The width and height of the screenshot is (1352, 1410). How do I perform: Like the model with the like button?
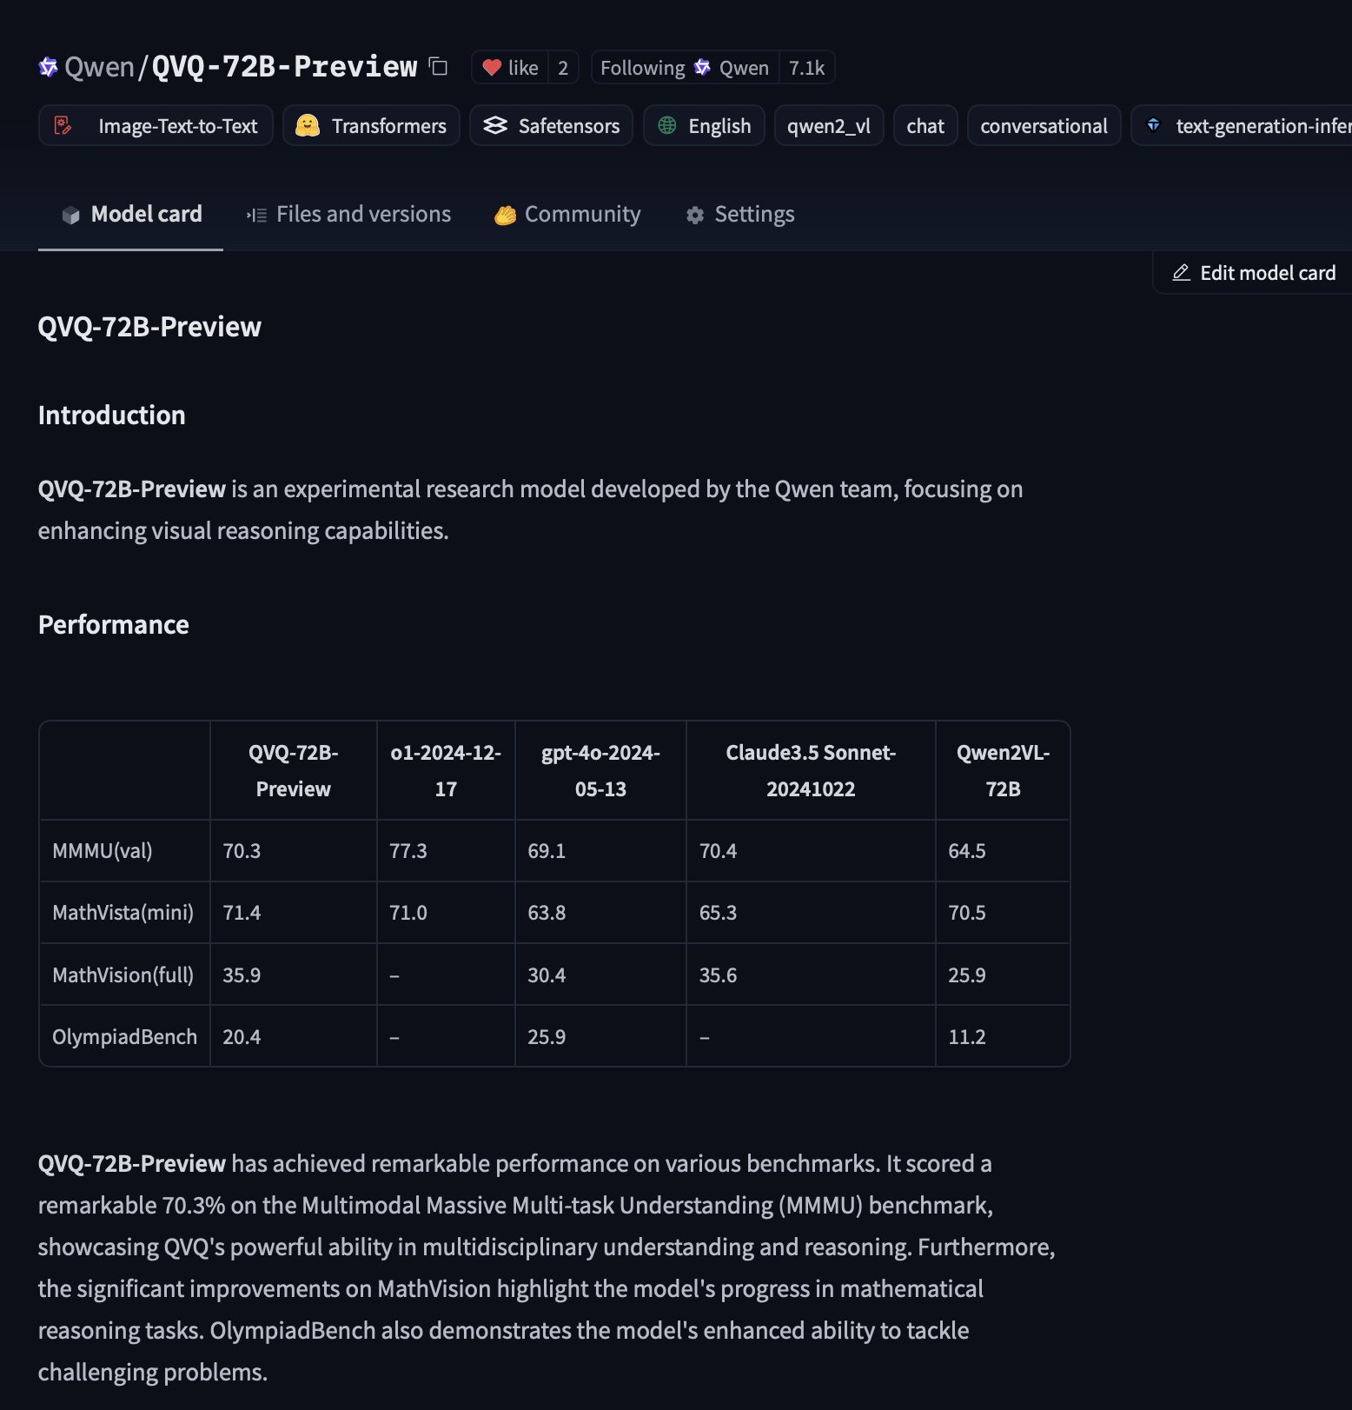click(510, 67)
